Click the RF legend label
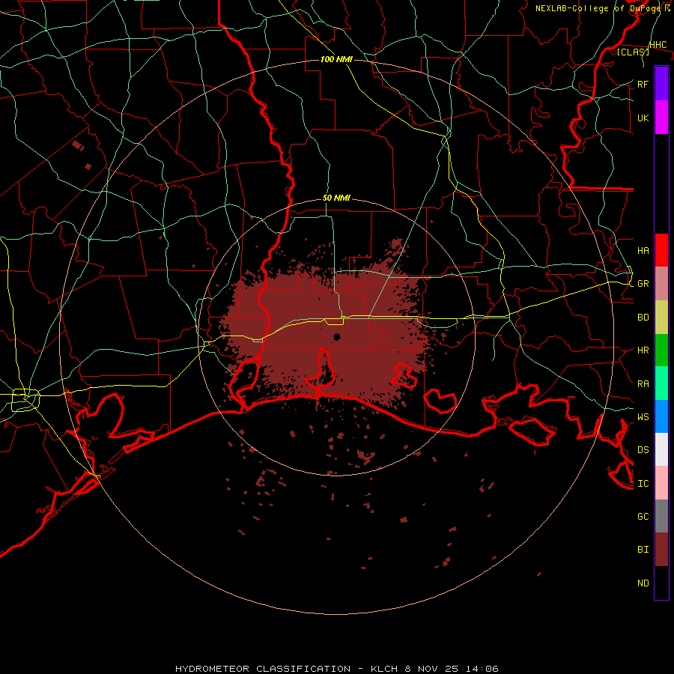The width and height of the screenshot is (674, 674). tap(643, 84)
